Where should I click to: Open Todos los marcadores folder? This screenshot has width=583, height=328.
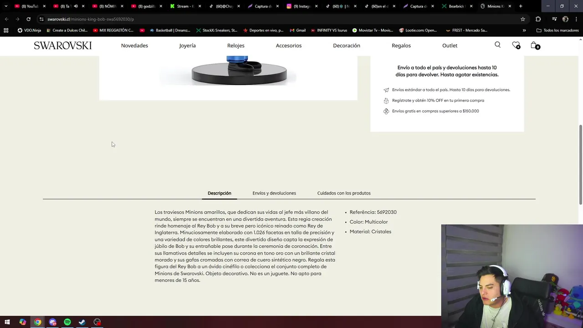[x=557, y=31]
